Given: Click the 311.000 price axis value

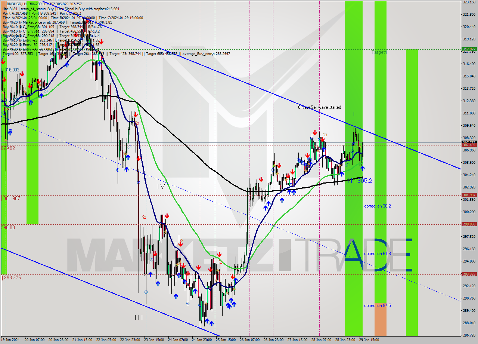Looking at the screenshot, I should [469, 113].
